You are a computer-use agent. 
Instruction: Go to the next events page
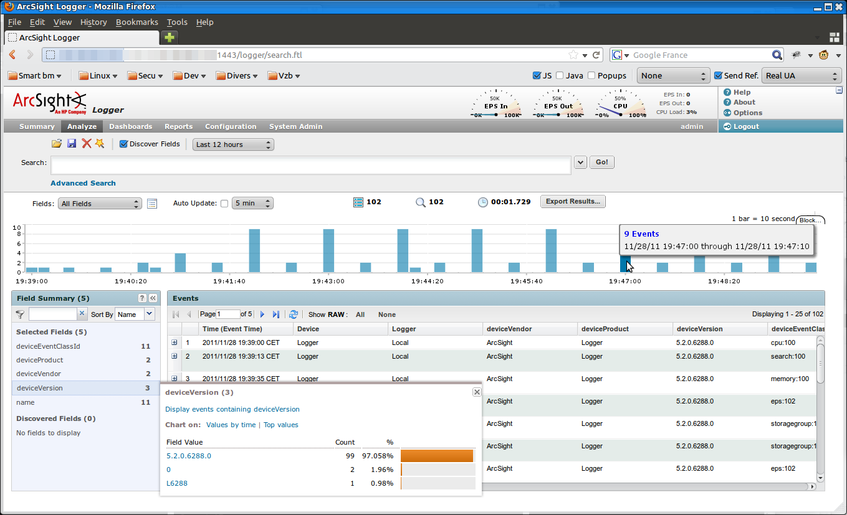click(x=262, y=314)
